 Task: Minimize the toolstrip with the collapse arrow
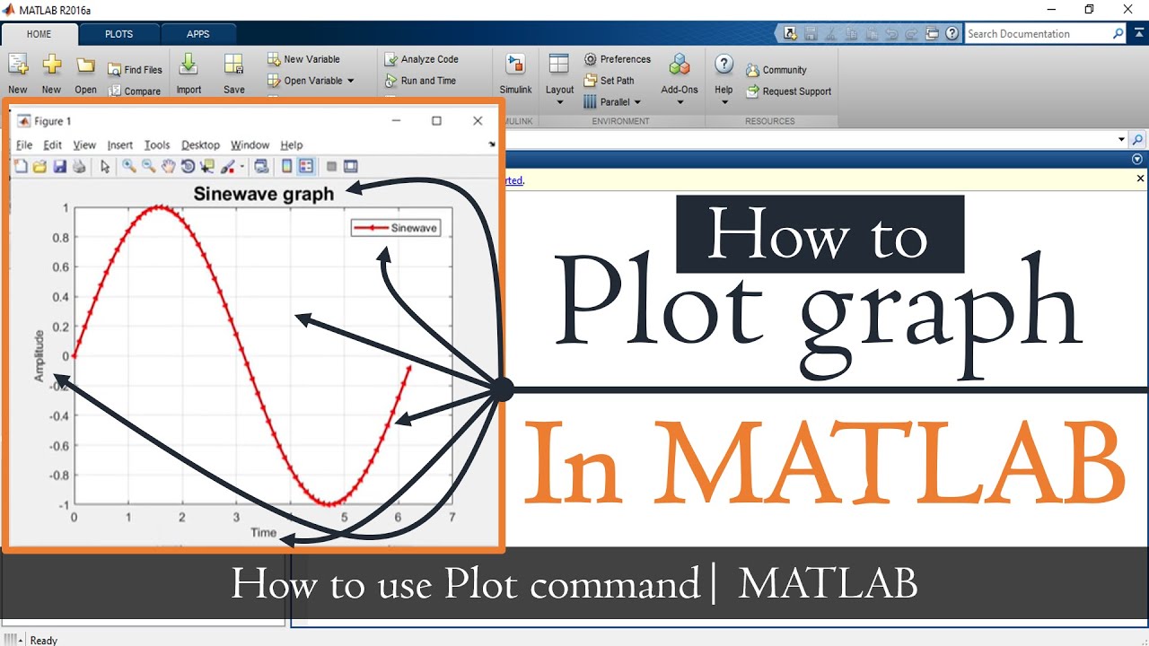(1138, 33)
